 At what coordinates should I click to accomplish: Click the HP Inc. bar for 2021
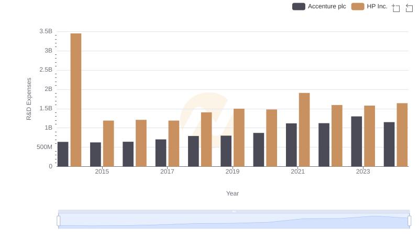[x=304, y=130]
